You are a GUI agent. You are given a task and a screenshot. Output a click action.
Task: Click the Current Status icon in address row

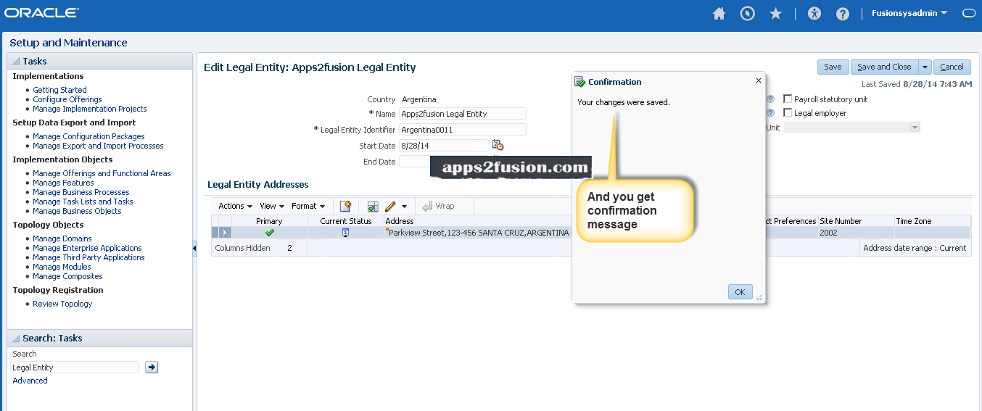[x=345, y=233]
